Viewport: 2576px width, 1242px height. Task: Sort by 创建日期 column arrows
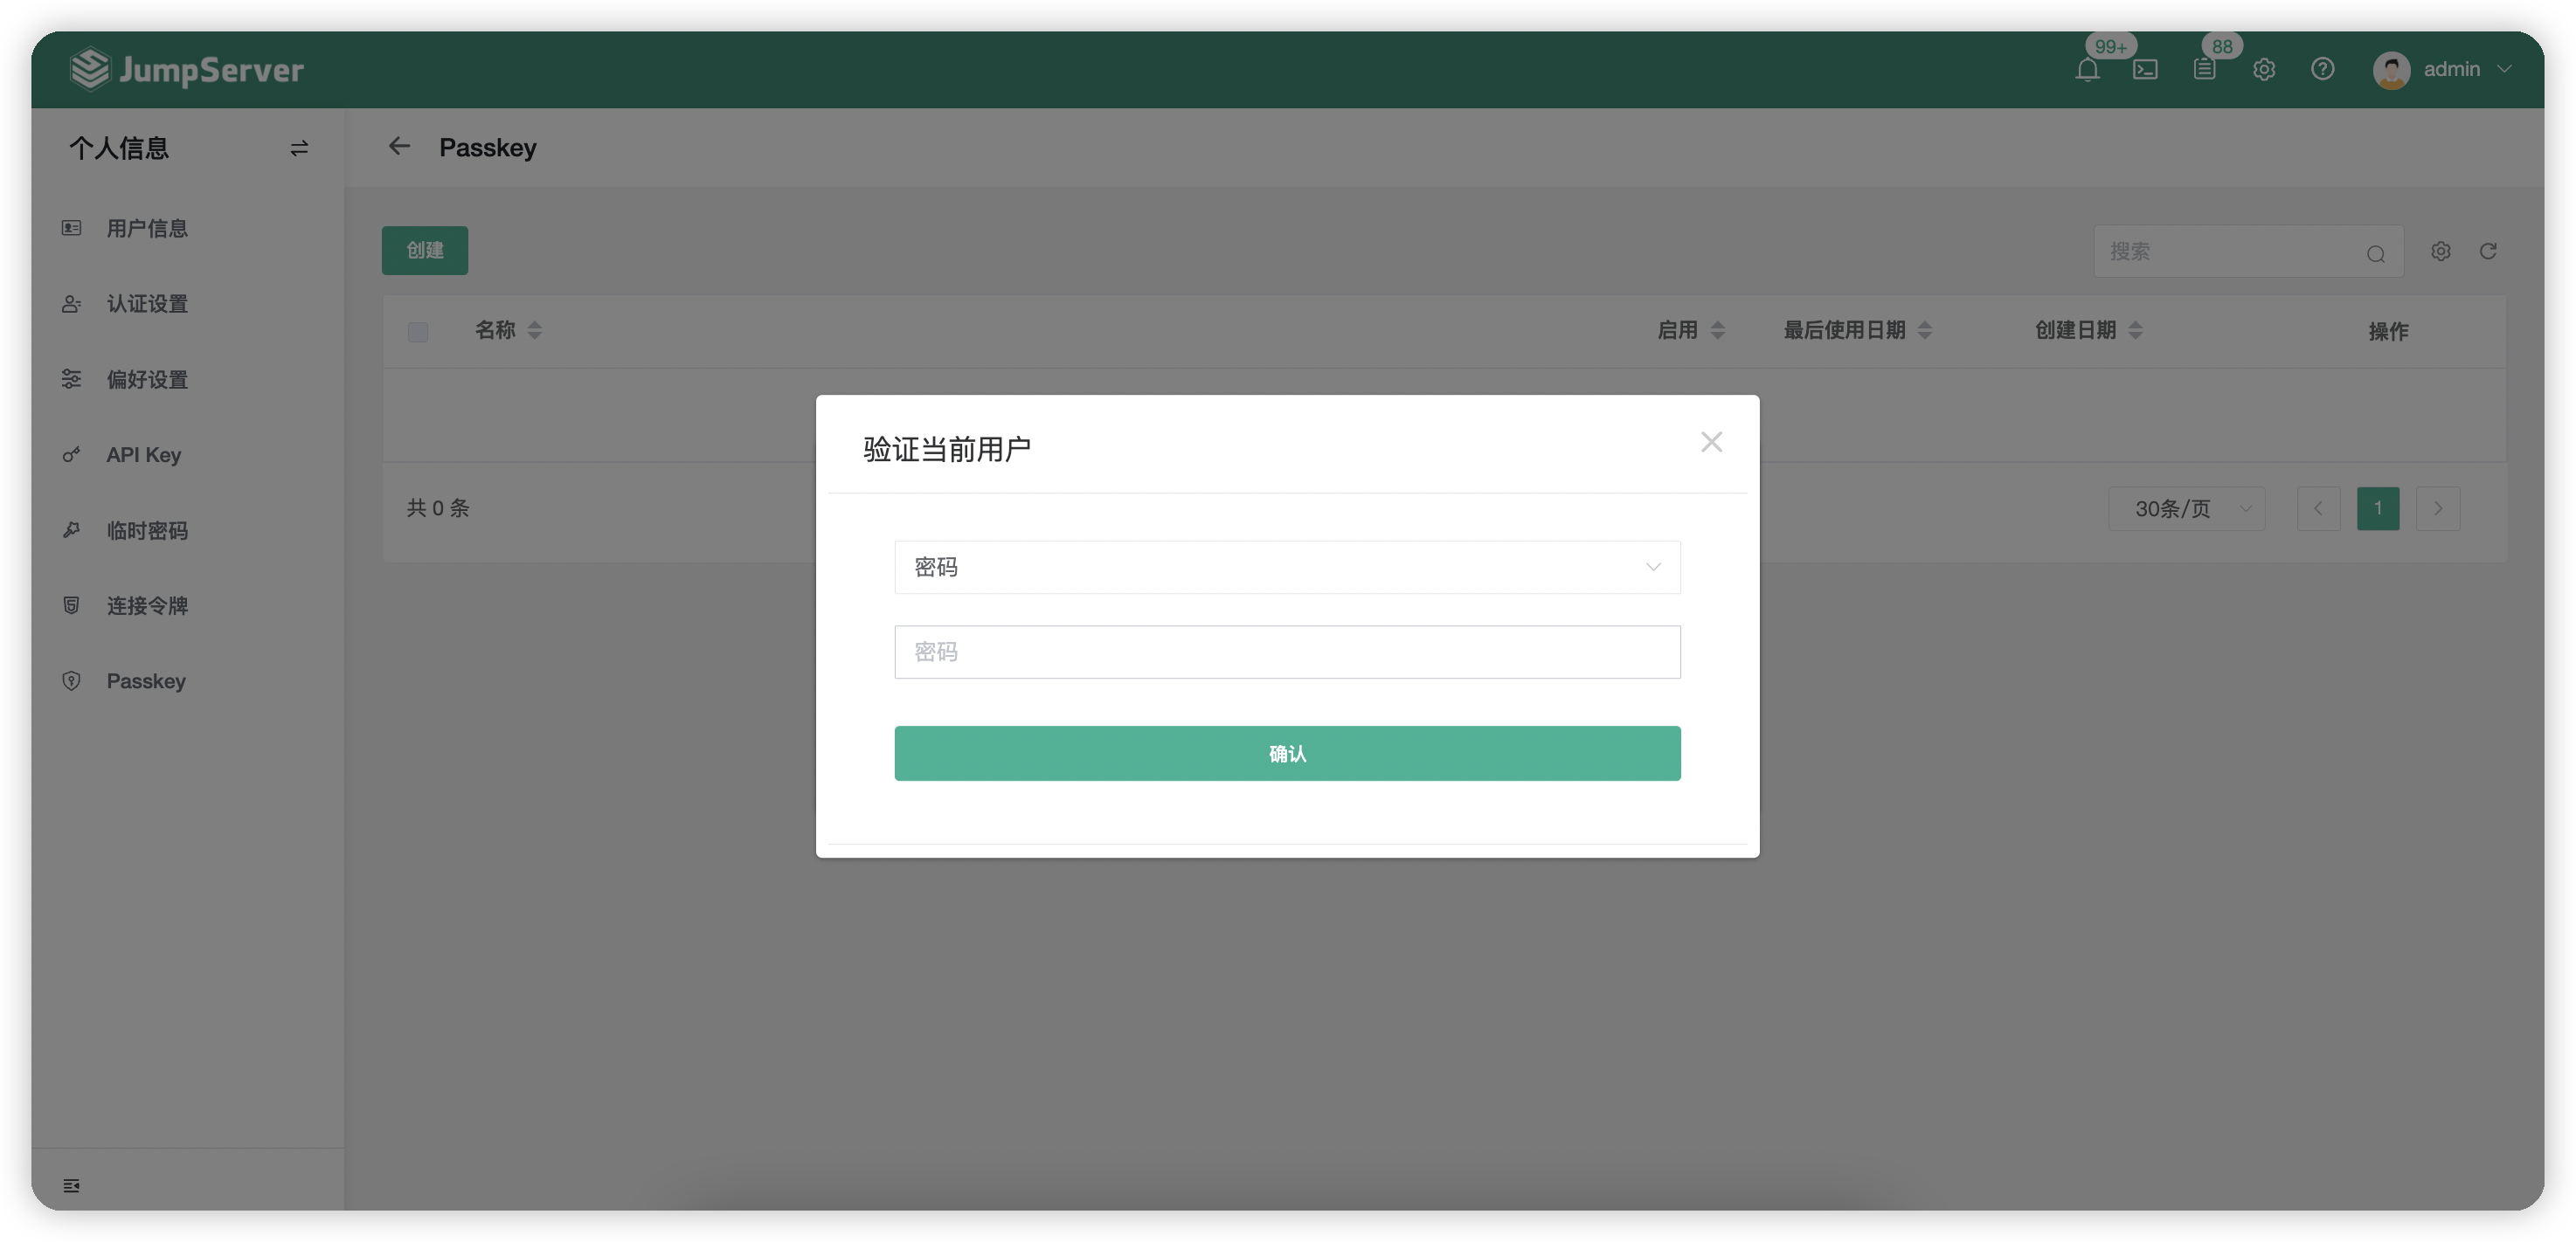pos(2135,331)
